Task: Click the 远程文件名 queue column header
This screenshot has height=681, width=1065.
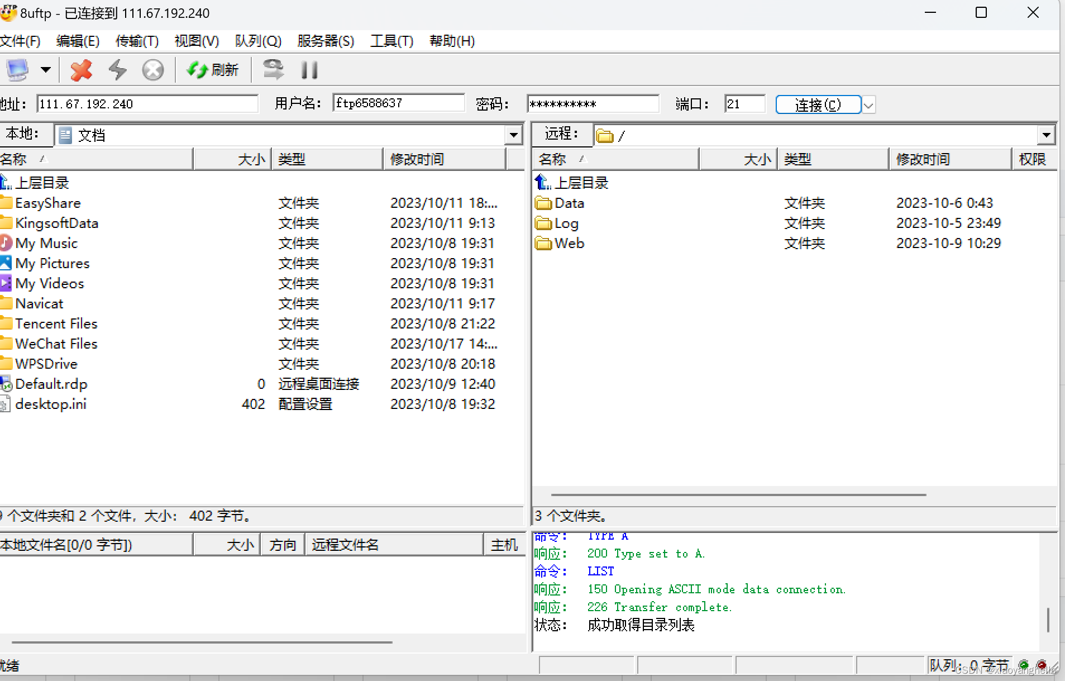Action: coord(394,545)
